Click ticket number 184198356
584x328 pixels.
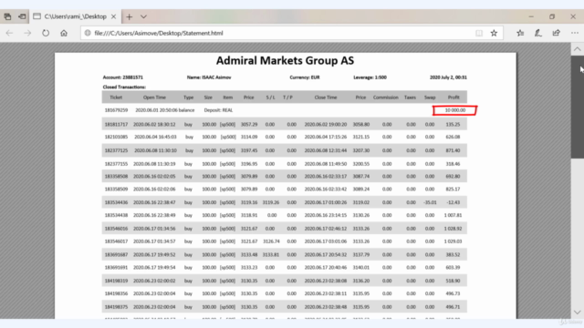(116, 293)
